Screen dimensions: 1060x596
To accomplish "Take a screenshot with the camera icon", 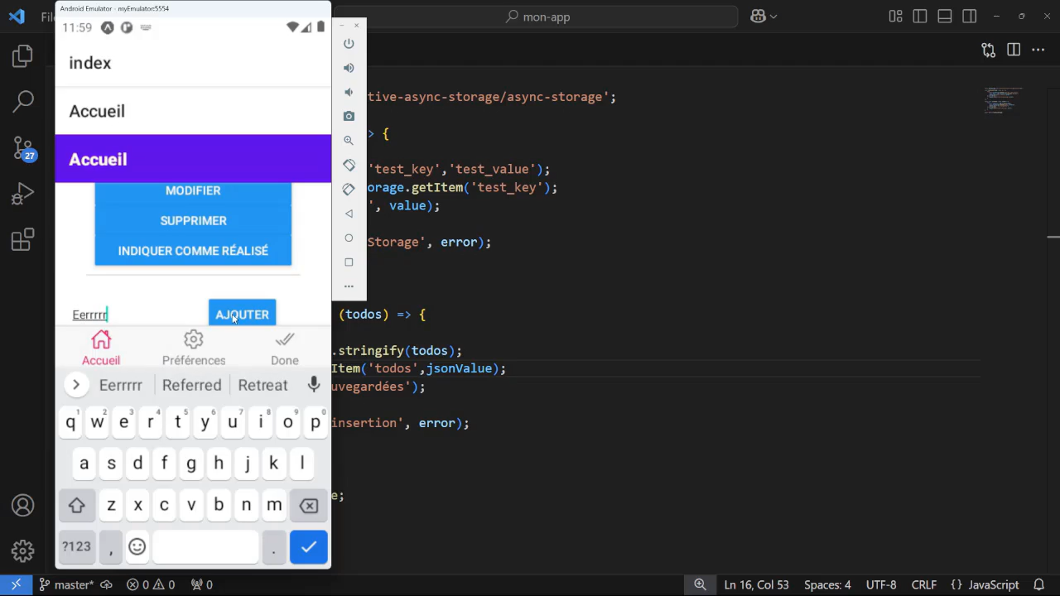I will 349,116.
